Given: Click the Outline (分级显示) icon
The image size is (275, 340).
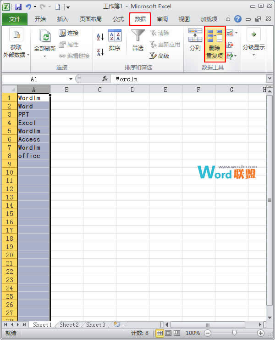Looking at the screenshot, I should pyautogui.click(x=253, y=35).
